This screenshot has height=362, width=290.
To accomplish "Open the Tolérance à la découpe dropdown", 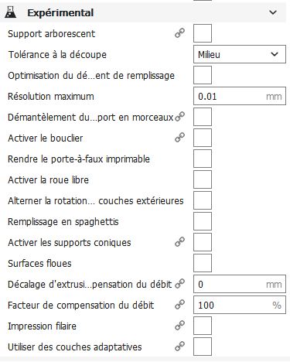I will point(240,54).
